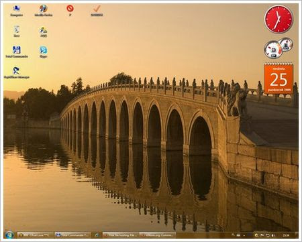Switch to the Total Commander taskbar button

pos(73,235)
